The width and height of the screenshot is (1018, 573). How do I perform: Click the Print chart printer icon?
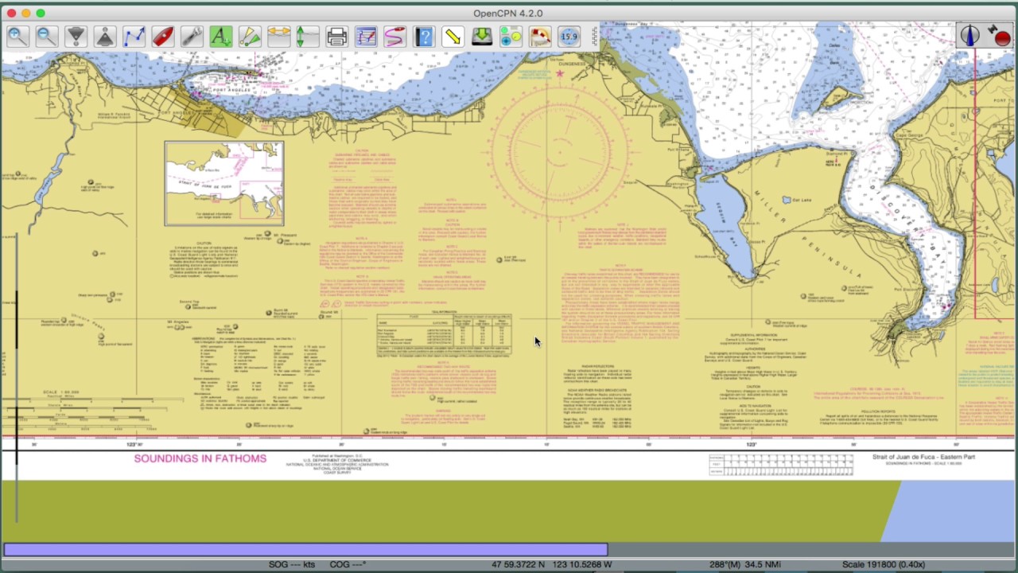coord(336,37)
